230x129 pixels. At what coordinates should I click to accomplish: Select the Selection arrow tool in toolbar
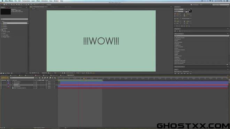pyautogui.click(x=2, y=5)
